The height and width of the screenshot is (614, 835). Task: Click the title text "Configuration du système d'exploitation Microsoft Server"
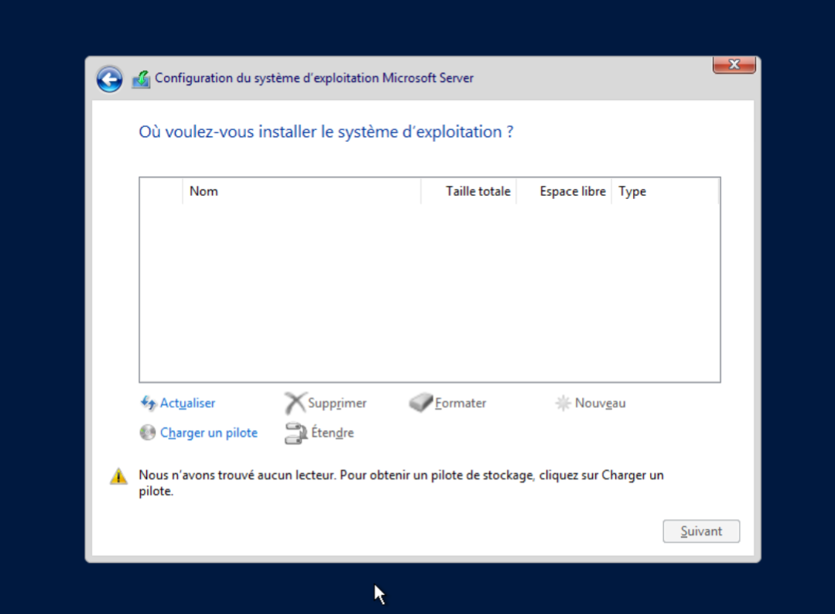(x=314, y=78)
